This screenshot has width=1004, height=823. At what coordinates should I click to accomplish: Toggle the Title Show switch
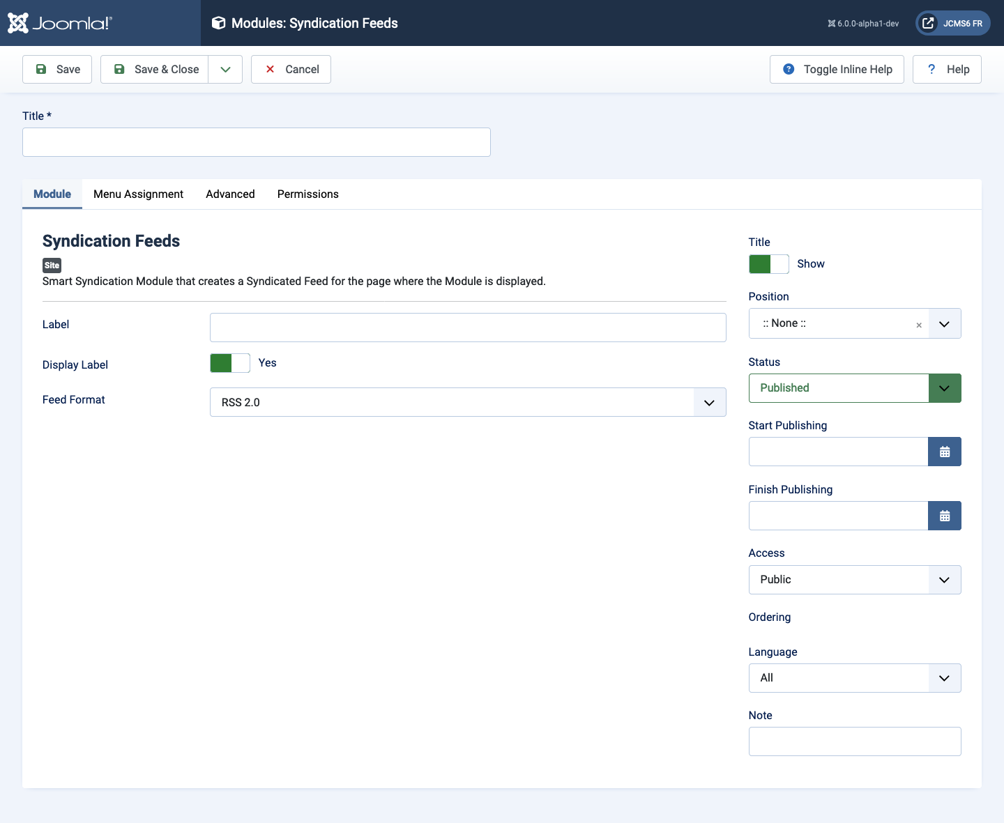click(769, 264)
